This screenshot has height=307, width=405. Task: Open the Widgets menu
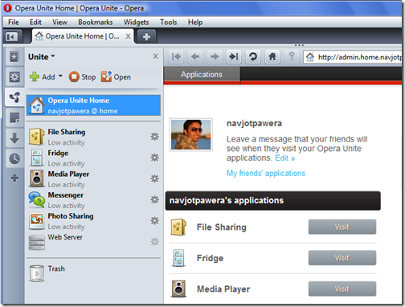point(136,22)
